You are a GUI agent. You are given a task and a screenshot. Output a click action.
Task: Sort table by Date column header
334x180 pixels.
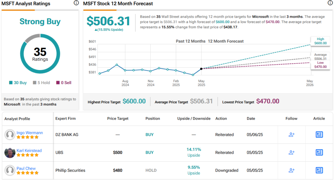[250, 119]
